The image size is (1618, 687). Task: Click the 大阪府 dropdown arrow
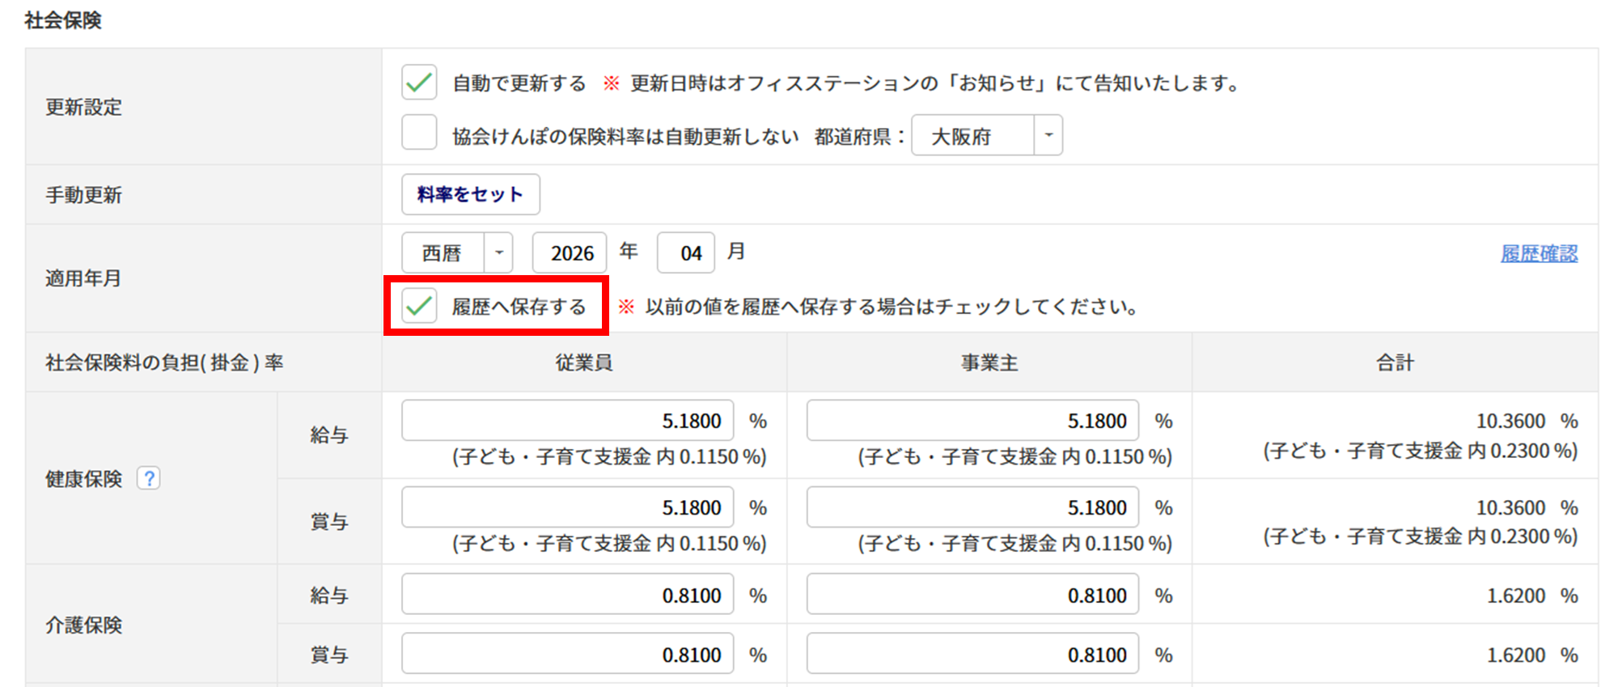pyautogui.click(x=1048, y=135)
